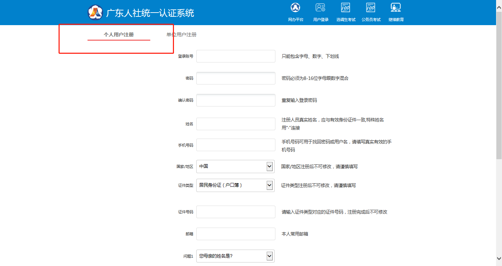Switch to 单位用户注册 tab
This screenshot has width=502, height=266.
point(181,35)
